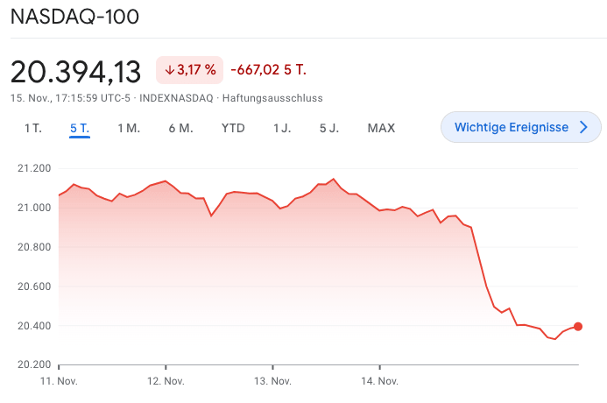The width and height of the screenshot is (607, 403).
Task: Click the NASDAQ-100 title
Action: [74, 17]
